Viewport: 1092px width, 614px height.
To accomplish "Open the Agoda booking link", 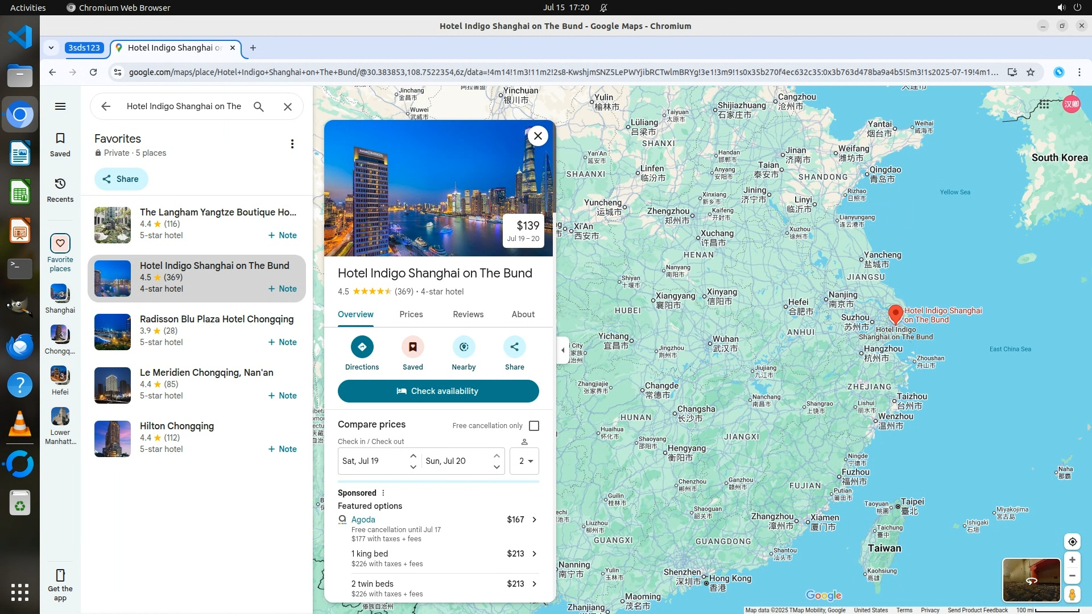I will 363,520.
